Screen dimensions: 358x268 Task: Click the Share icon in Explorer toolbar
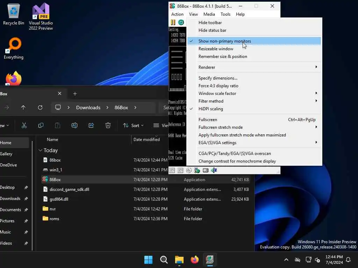pos(91,125)
